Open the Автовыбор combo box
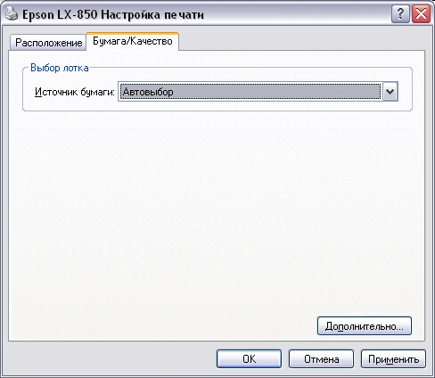The height and width of the screenshot is (378, 435). pos(258,92)
